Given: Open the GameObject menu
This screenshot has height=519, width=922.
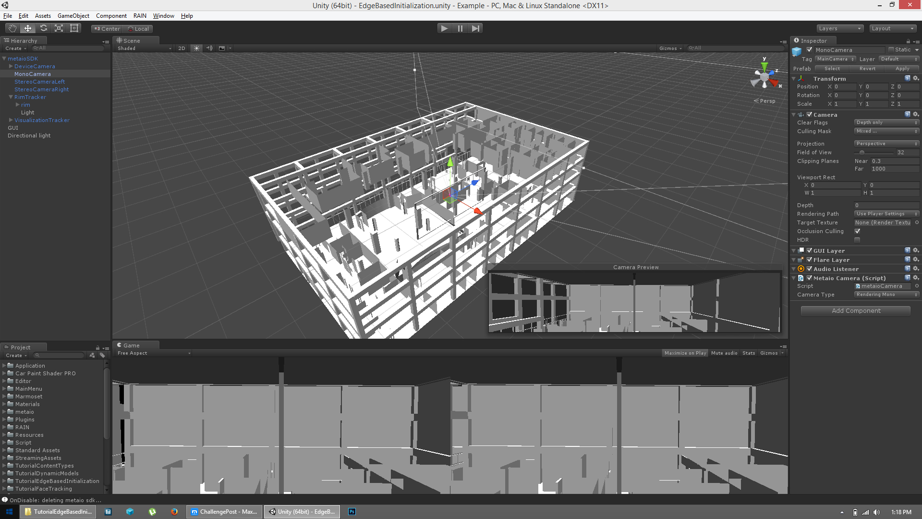Looking at the screenshot, I should pos(73,16).
